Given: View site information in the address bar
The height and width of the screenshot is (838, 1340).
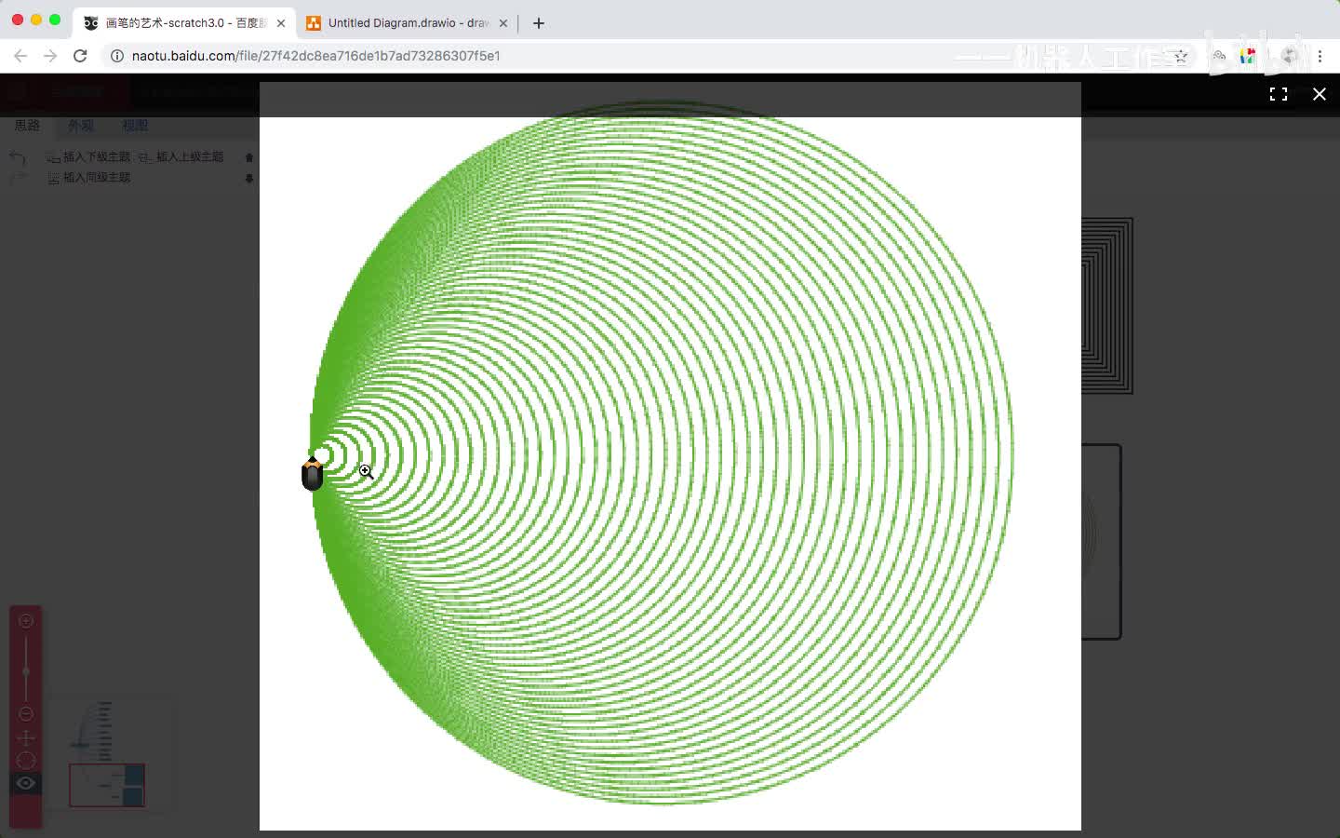Looking at the screenshot, I should 117,56.
